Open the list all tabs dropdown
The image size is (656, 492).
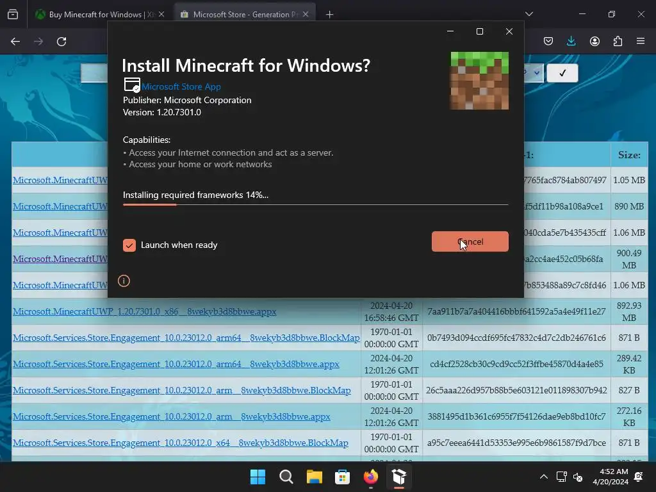point(529,14)
